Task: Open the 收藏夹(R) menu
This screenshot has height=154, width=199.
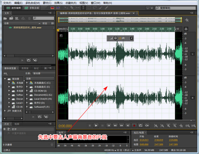Action: point(71,3)
